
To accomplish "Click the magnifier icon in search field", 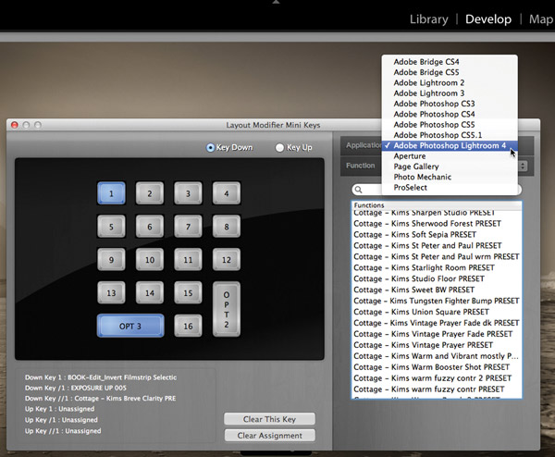I will tap(359, 190).
